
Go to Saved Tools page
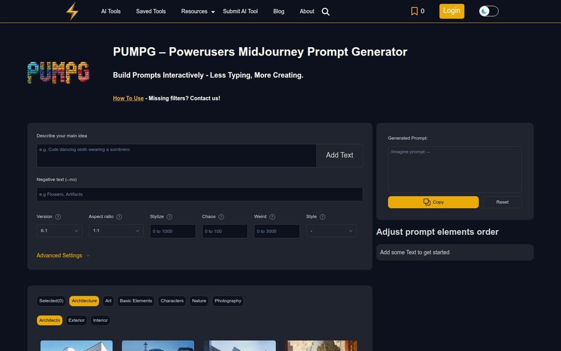pyautogui.click(x=150, y=11)
